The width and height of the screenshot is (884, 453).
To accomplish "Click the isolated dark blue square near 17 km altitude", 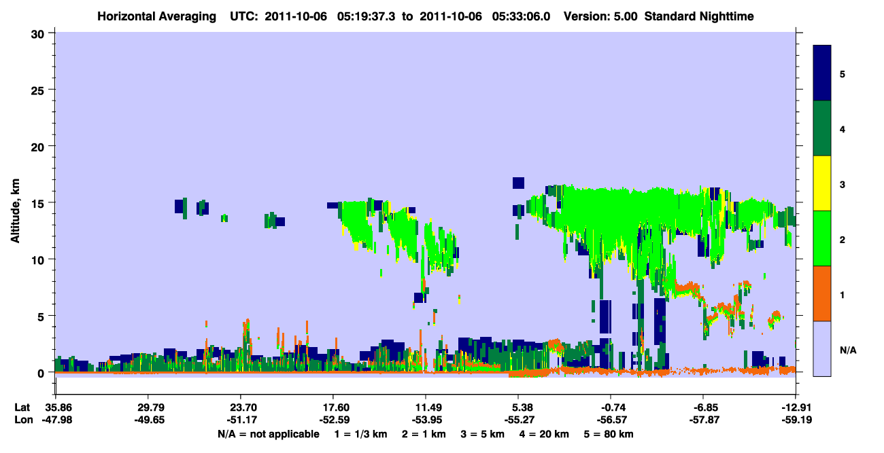I will coord(518,183).
